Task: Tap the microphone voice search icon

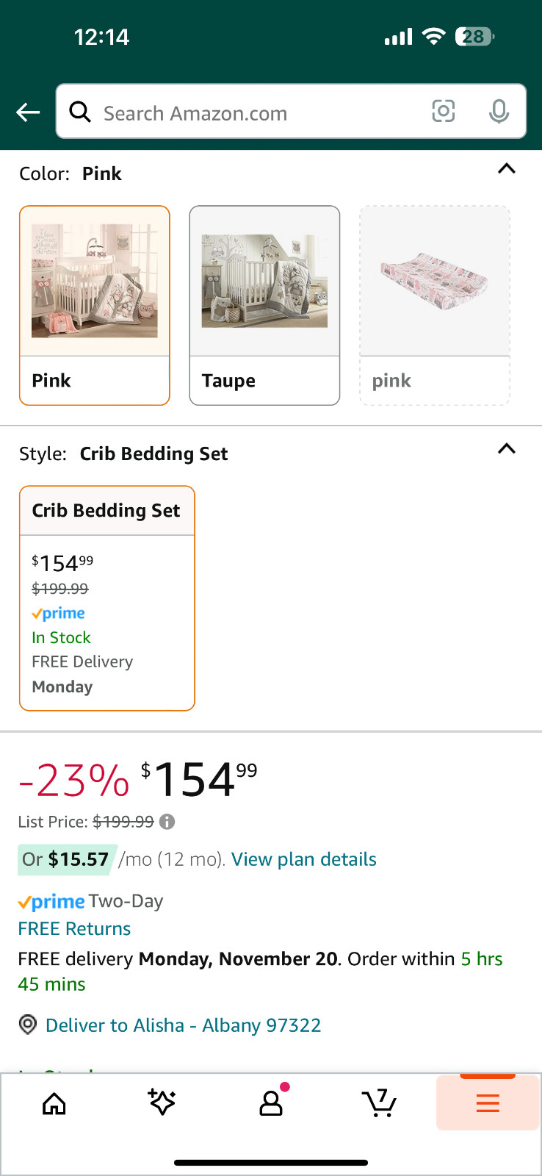Action: tap(499, 112)
